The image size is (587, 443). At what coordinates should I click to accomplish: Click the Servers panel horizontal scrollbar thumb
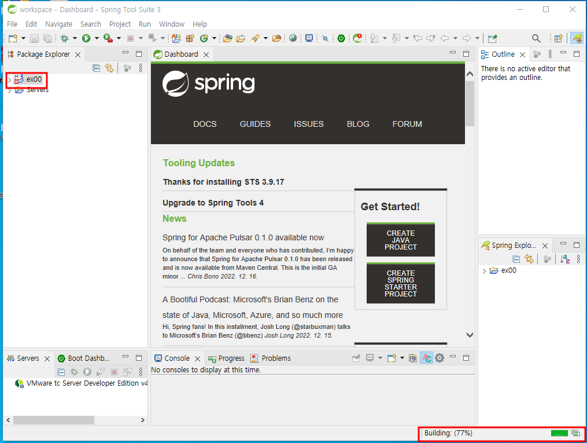[54, 420]
